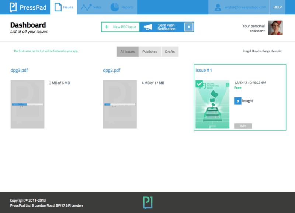The width and height of the screenshot is (295, 213).
Task: Switch to the Drafts filter tab
Action: coord(170,52)
